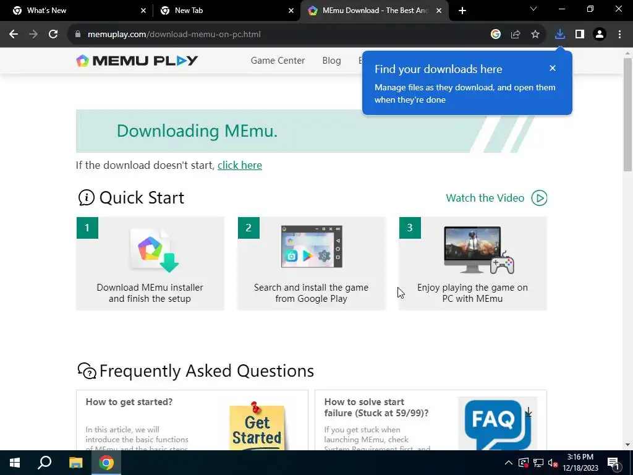Select the MEmu Download tab
Screen dimensions: 633x475
(x=375, y=11)
